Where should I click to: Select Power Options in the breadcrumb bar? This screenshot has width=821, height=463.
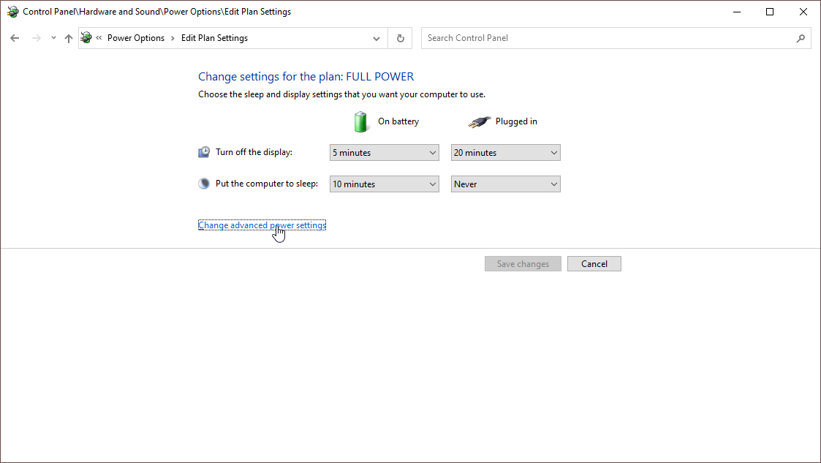pyautogui.click(x=136, y=38)
